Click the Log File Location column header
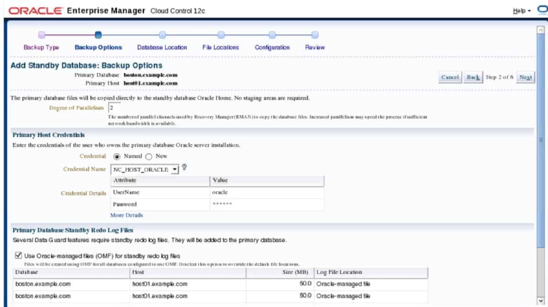The width and height of the screenshot is (548, 307). pos(370,273)
